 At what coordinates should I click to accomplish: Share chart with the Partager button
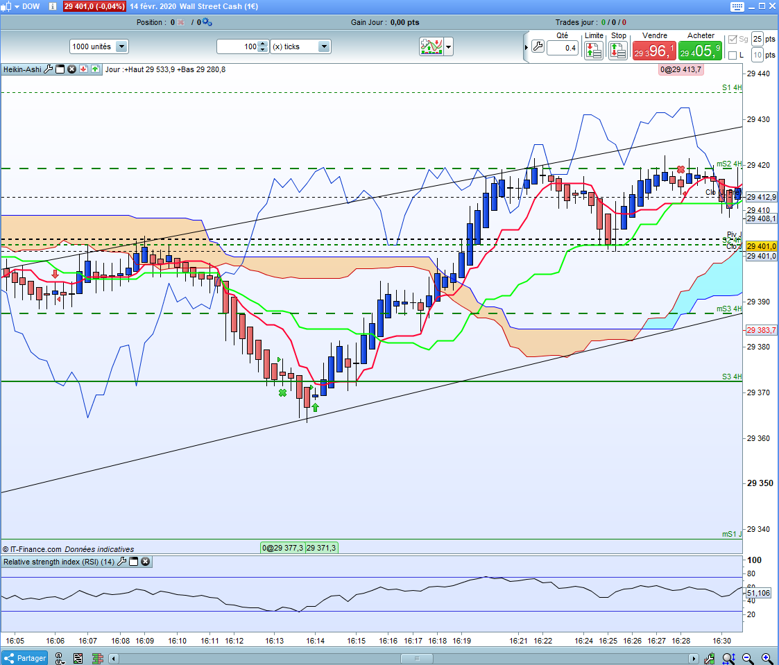point(25,658)
